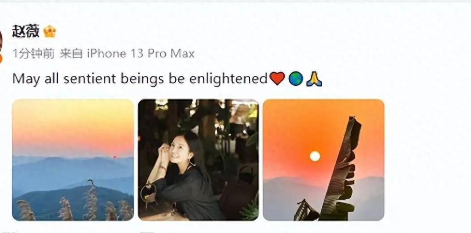This screenshot has width=471, height=233.
Task: Open the post via 1分钟前 timestamp
Action: tap(34, 54)
